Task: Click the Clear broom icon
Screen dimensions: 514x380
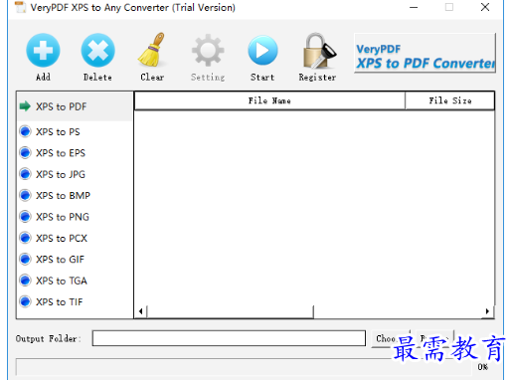Action: coord(152,50)
